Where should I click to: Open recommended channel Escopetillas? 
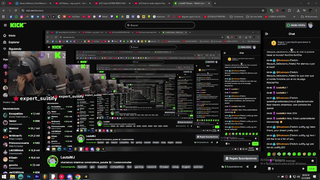(x=21, y=115)
